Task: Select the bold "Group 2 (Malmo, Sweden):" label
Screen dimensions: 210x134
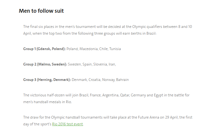Action: pos(45,64)
